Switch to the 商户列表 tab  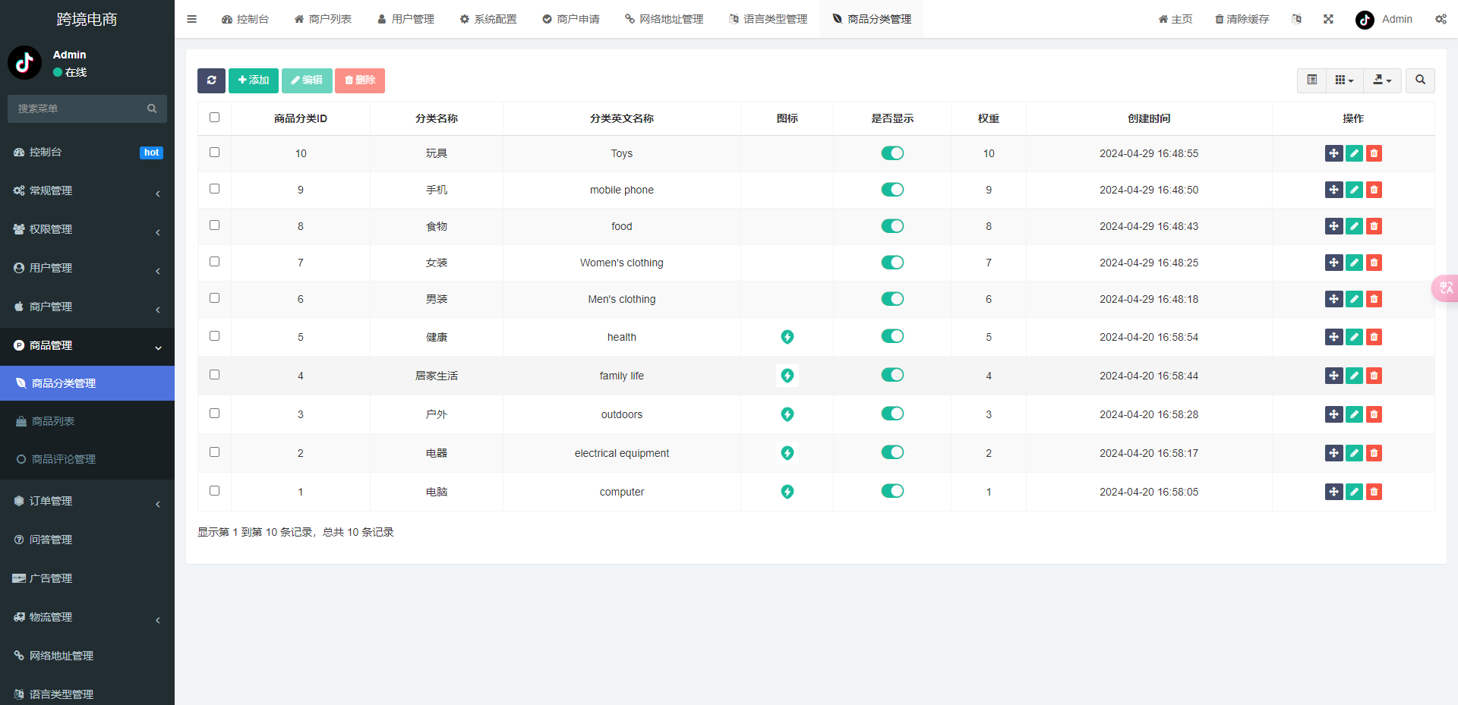[x=323, y=19]
